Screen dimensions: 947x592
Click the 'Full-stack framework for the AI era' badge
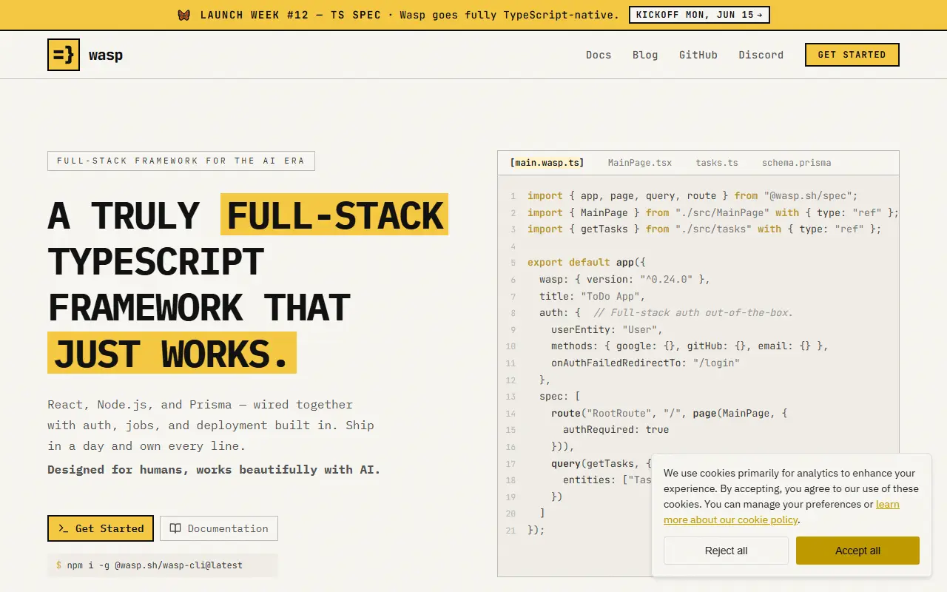click(x=181, y=161)
